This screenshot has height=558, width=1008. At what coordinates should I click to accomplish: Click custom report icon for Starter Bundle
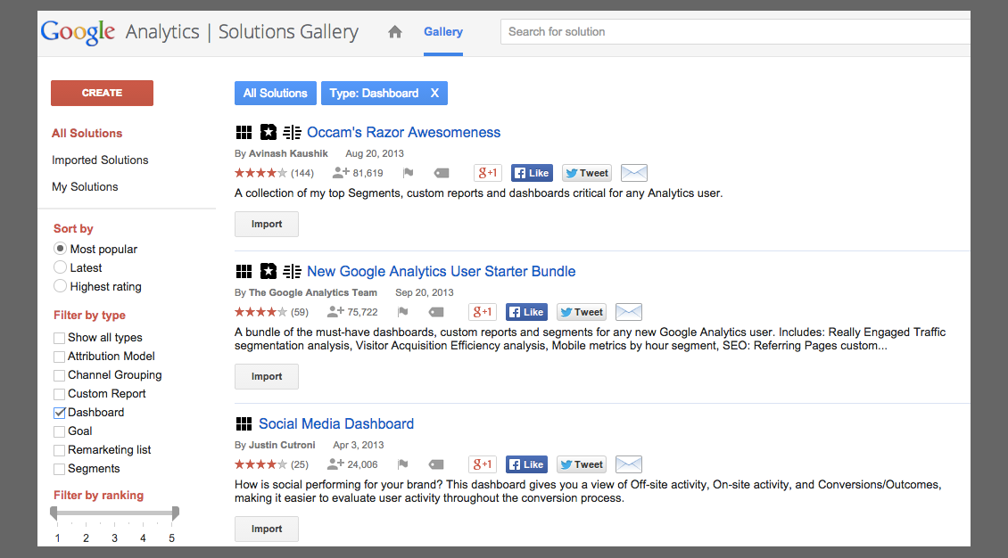(292, 272)
